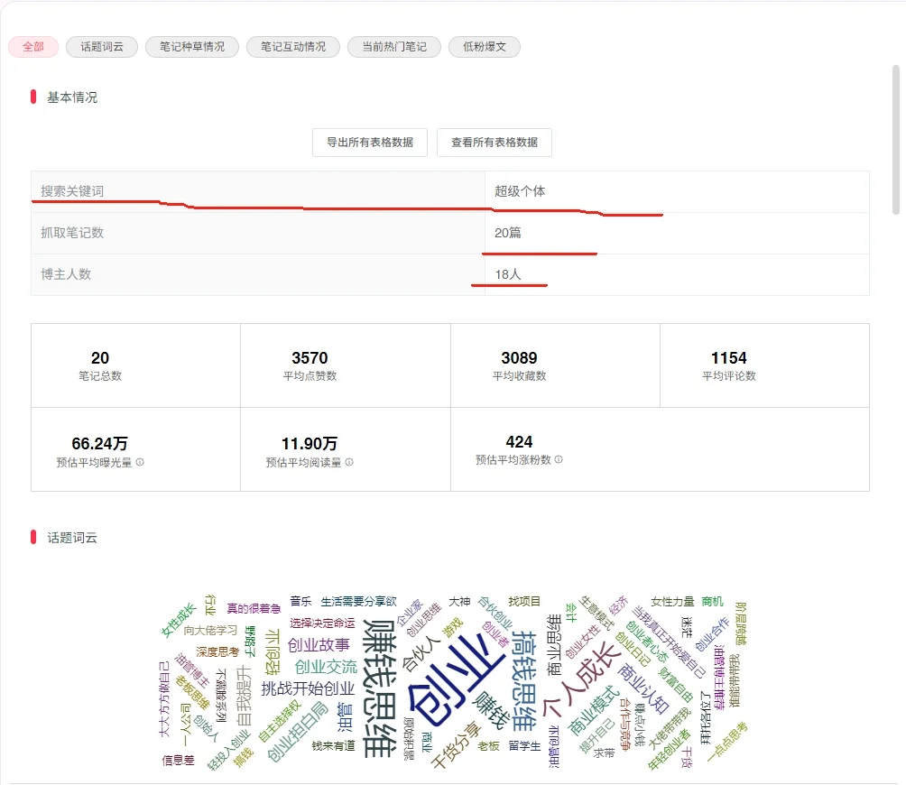Click the 查看所有表格数据 button
Viewport: 906px width, 785px height.
point(495,142)
